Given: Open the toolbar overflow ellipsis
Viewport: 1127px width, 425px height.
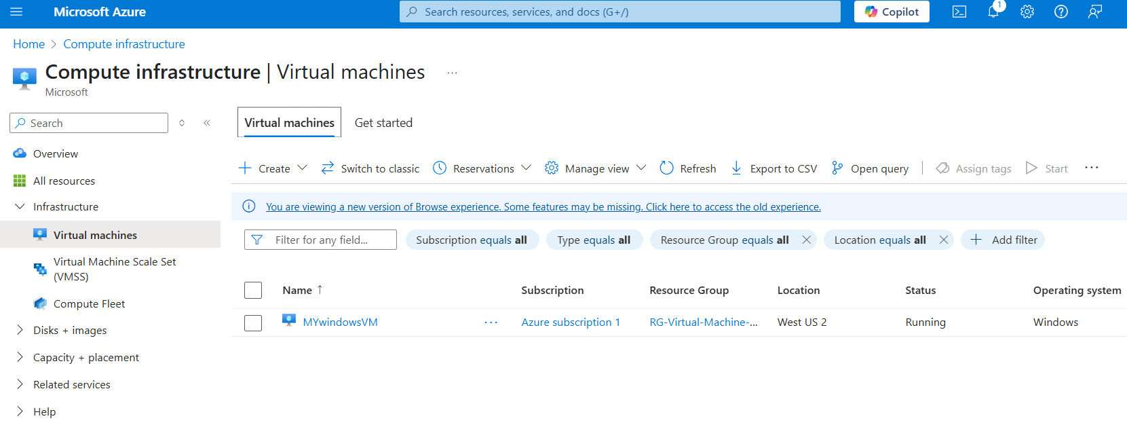Looking at the screenshot, I should point(1091,168).
